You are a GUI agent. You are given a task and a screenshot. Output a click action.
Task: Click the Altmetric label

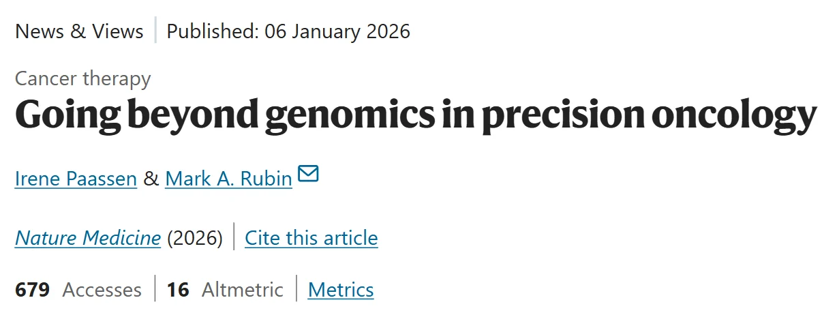tap(243, 290)
